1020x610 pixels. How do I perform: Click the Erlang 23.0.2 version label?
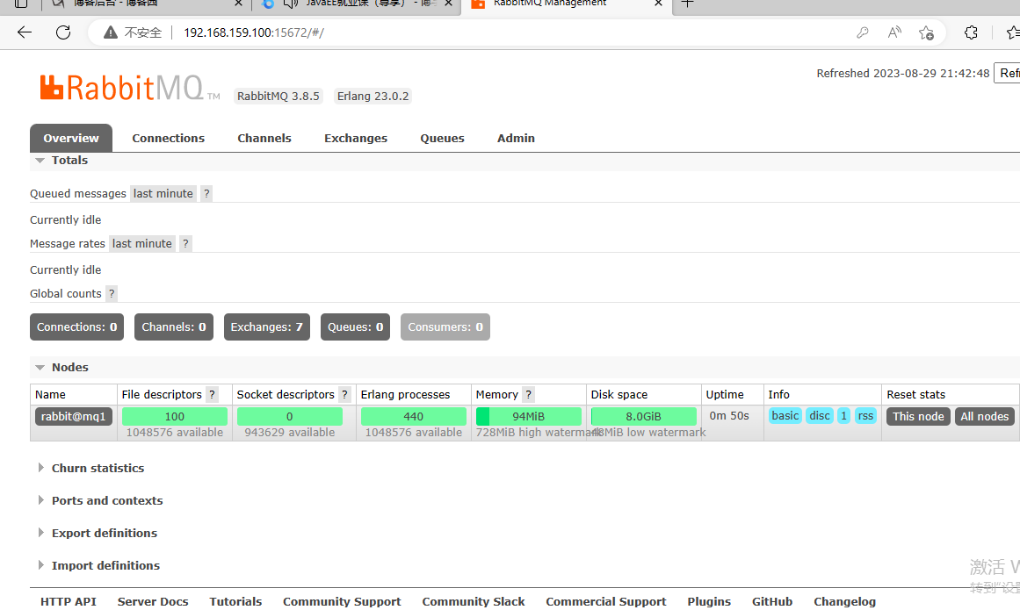(x=373, y=97)
